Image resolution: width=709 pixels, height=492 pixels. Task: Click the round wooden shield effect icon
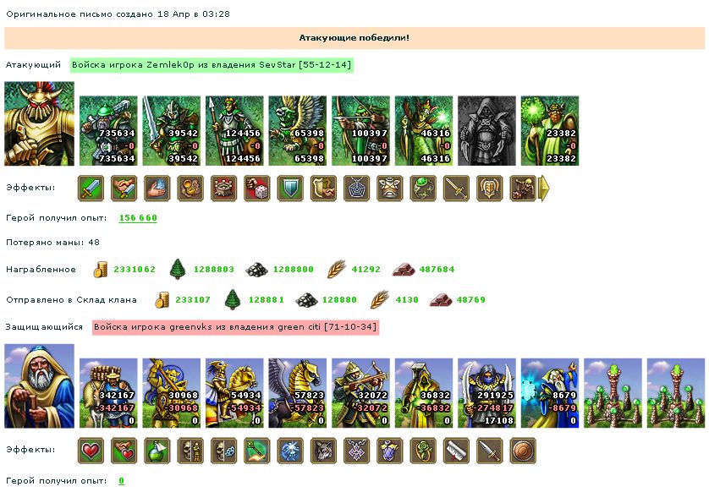click(523, 451)
